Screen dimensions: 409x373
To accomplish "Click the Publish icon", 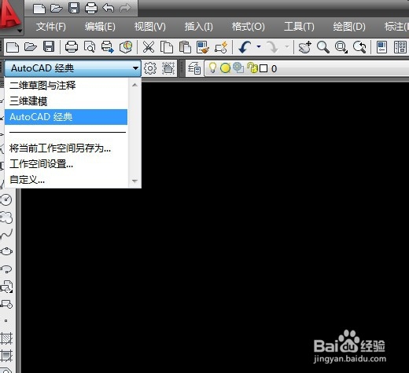I will click(x=108, y=47).
